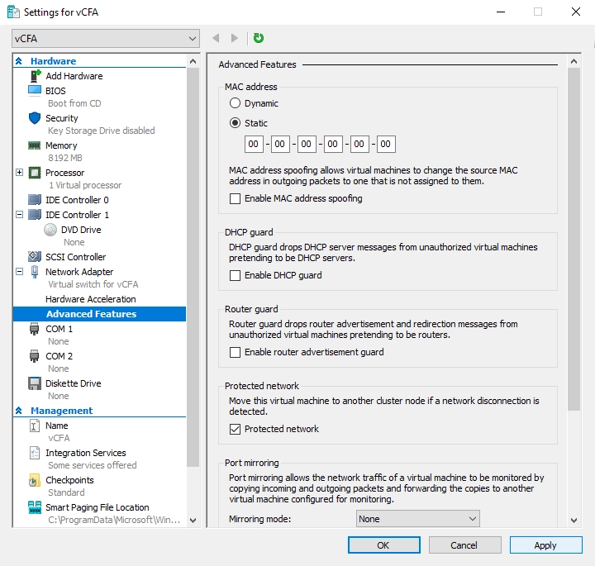Click the forward navigation arrow
The width and height of the screenshot is (595, 566).
[235, 38]
